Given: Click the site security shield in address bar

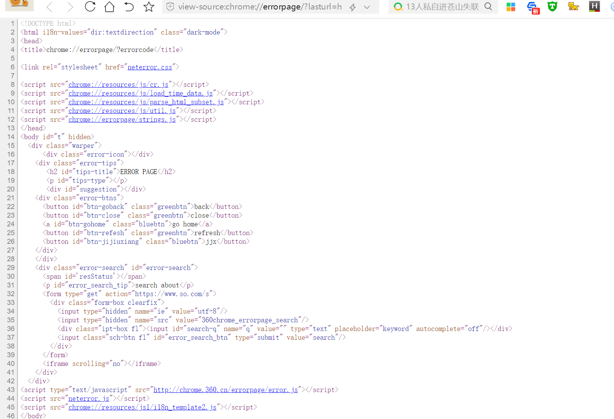Looking at the screenshot, I should click(x=170, y=6).
